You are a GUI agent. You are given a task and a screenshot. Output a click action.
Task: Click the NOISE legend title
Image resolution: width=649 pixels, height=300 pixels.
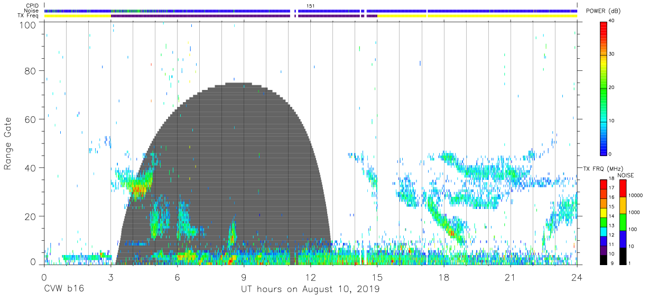pyautogui.click(x=627, y=175)
